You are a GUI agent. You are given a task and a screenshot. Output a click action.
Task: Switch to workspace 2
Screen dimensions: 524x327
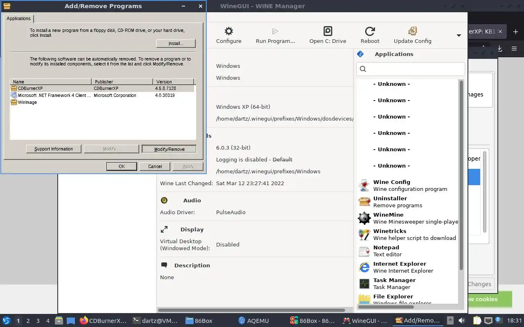tap(28, 321)
